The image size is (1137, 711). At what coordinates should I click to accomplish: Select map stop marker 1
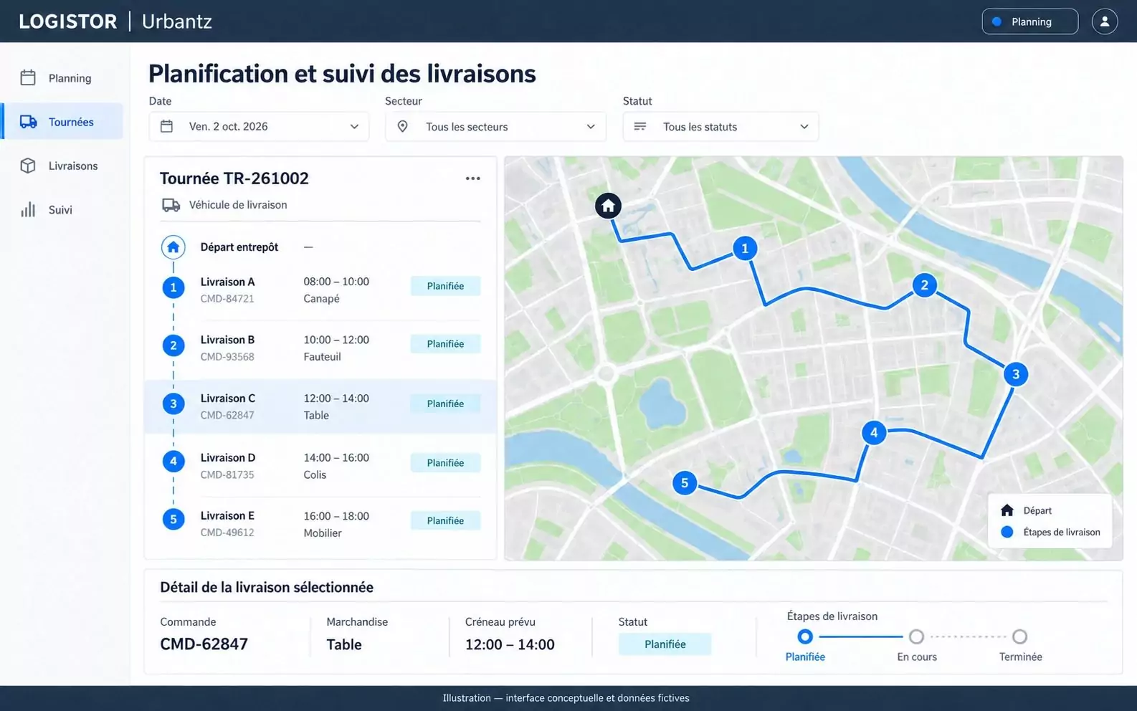tap(744, 249)
